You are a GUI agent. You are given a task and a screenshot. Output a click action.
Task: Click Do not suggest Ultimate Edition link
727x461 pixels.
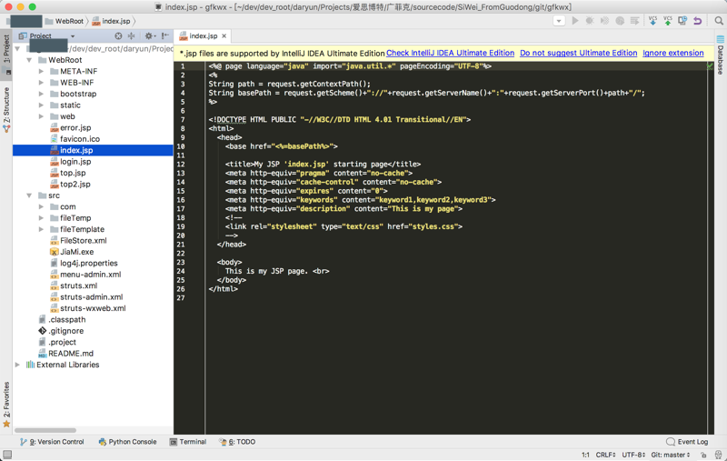(x=578, y=53)
